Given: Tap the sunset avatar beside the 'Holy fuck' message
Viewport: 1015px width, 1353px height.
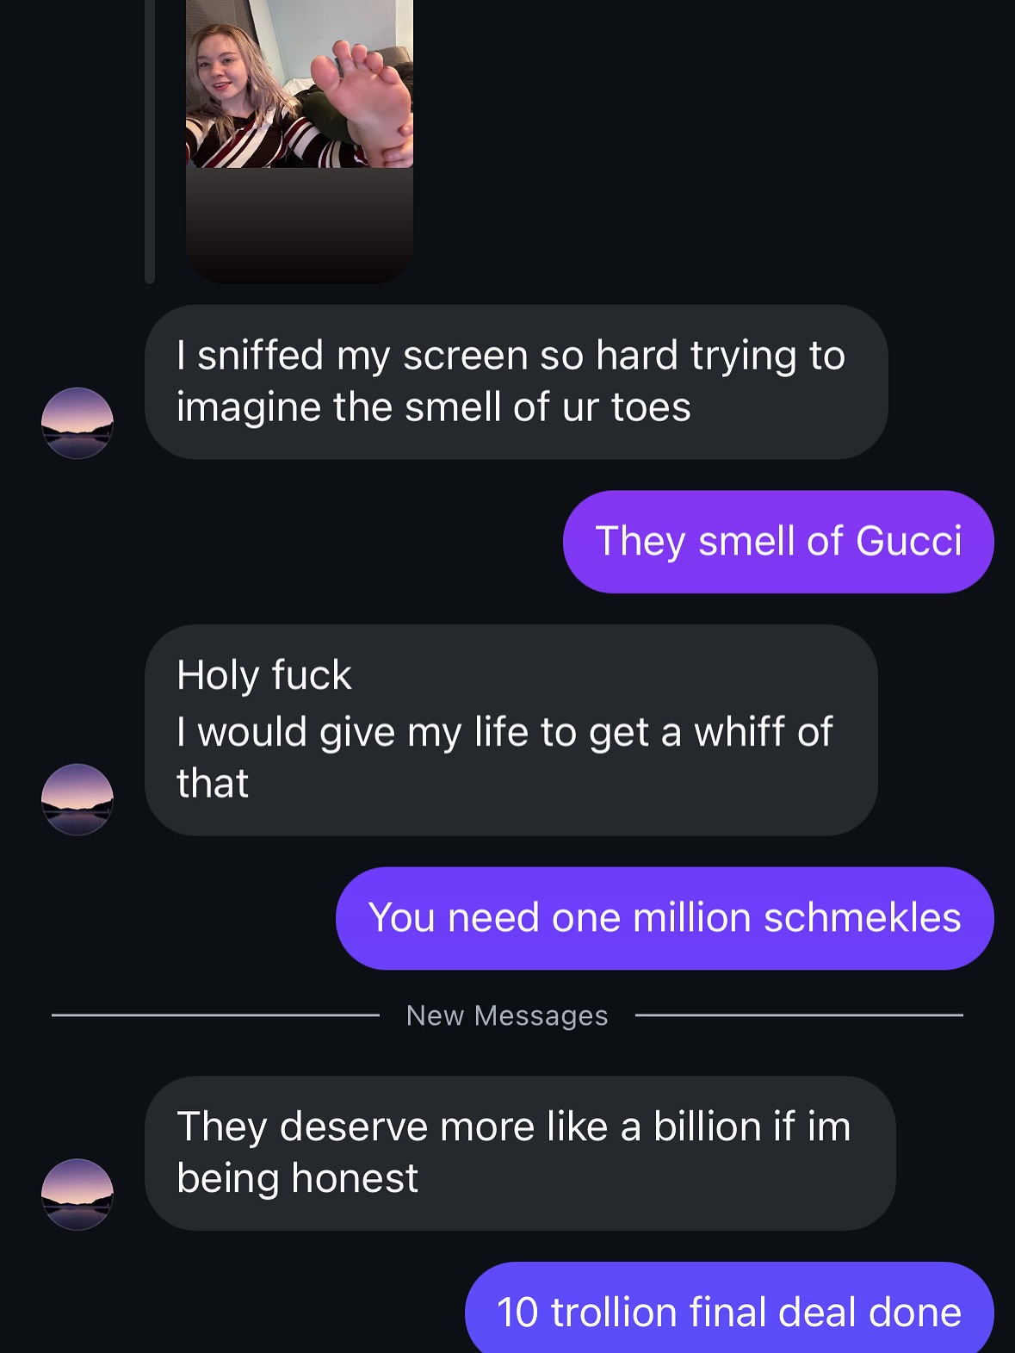Looking at the screenshot, I should click(77, 799).
